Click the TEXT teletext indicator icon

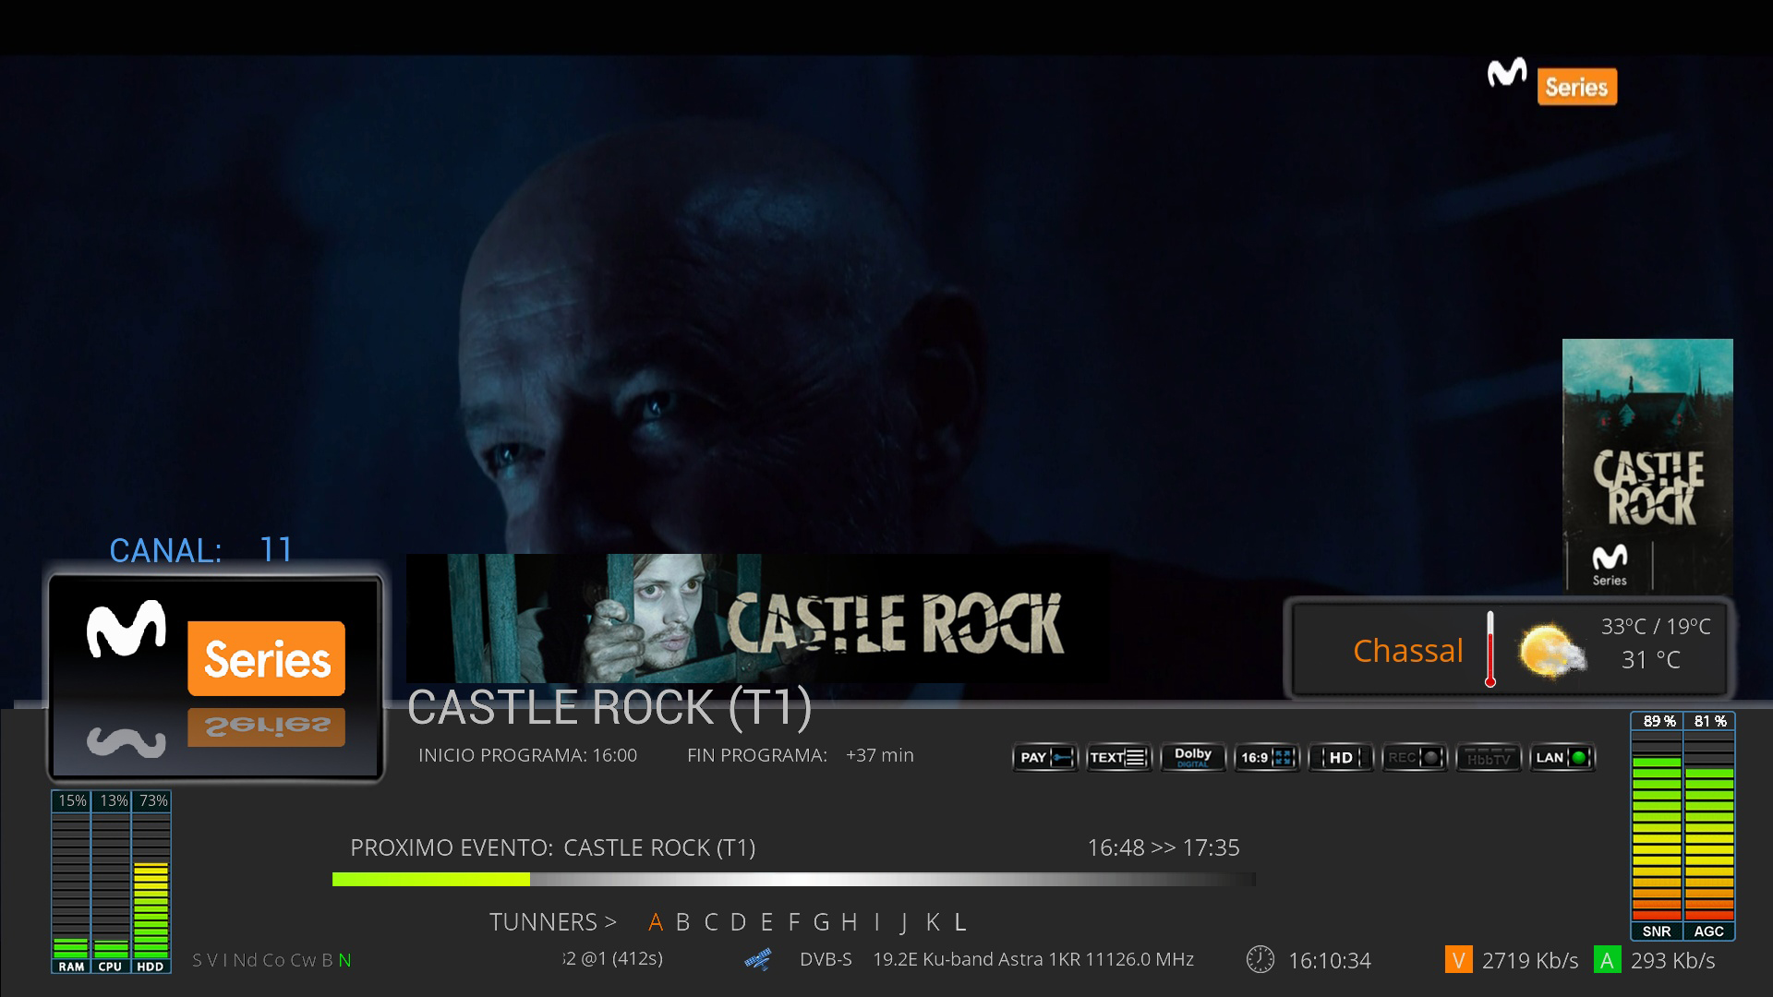1118,758
